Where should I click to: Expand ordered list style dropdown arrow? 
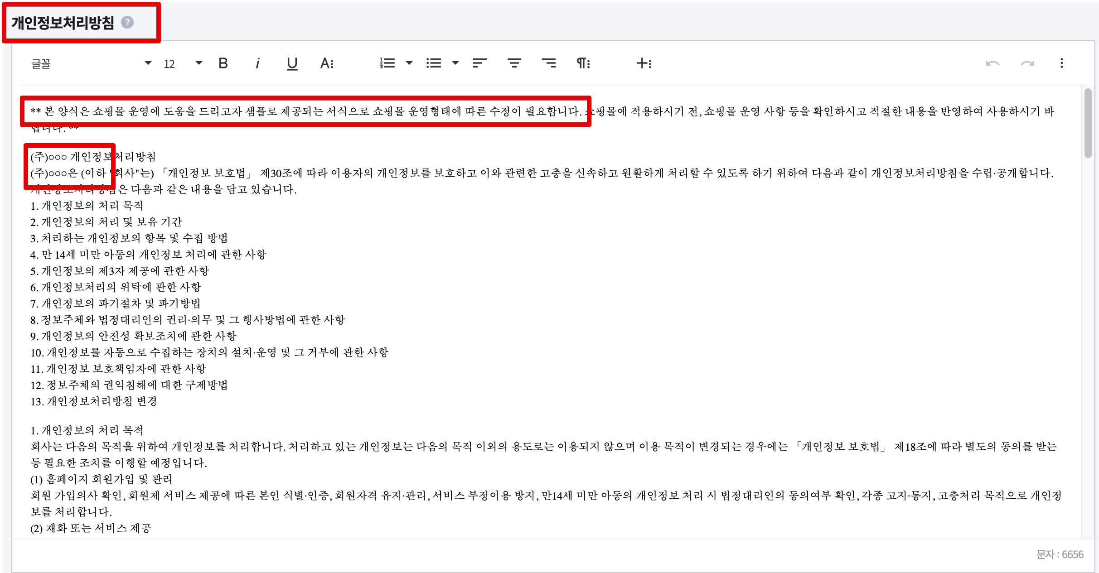pos(409,63)
